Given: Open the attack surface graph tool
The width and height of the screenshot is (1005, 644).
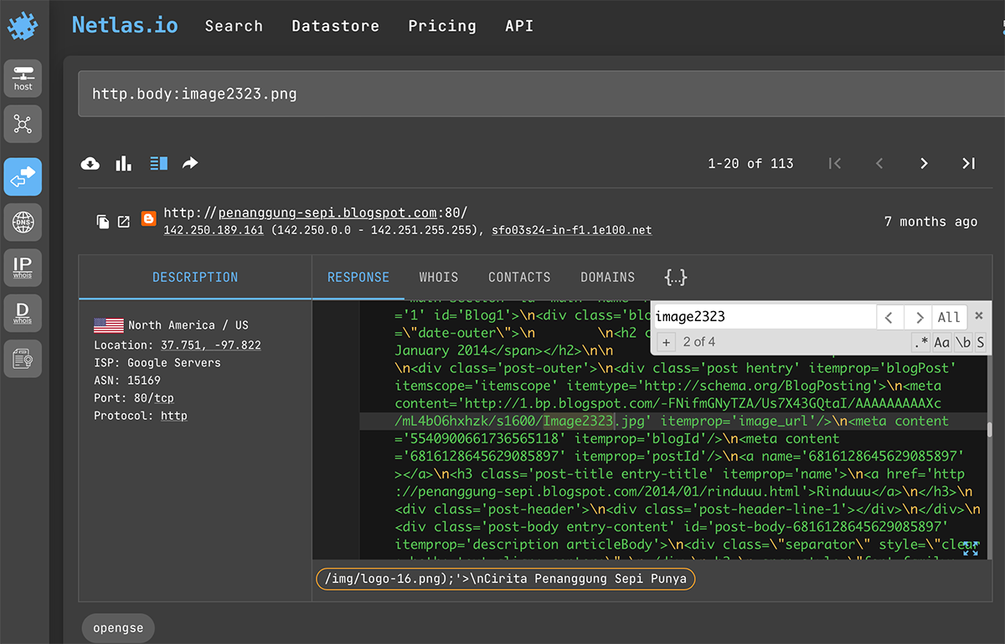Looking at the screenshot, I should click(23, 125).
